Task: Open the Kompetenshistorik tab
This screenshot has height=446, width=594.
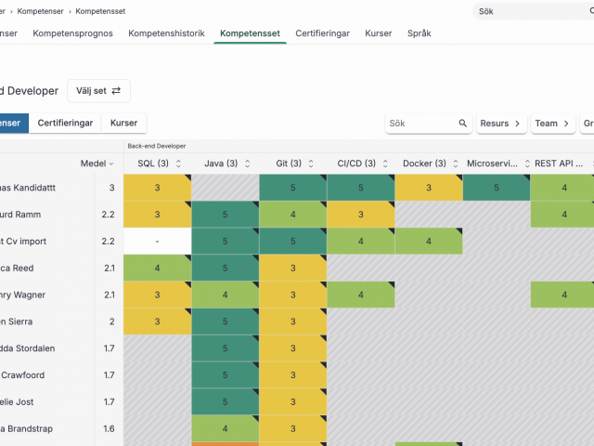Action: (x=166, y=33)
